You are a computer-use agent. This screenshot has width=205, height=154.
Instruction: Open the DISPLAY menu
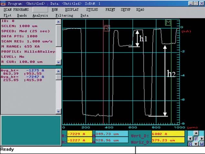pos(72,10)
